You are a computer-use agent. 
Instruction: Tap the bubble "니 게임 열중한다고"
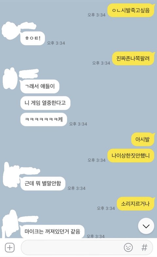click(45, 103)
